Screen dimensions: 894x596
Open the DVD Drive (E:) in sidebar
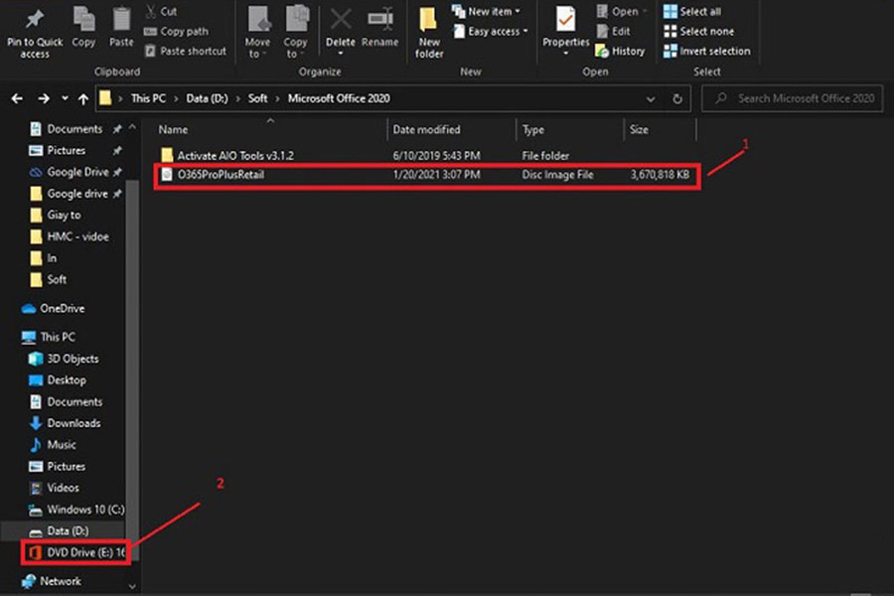click(75, 552)
